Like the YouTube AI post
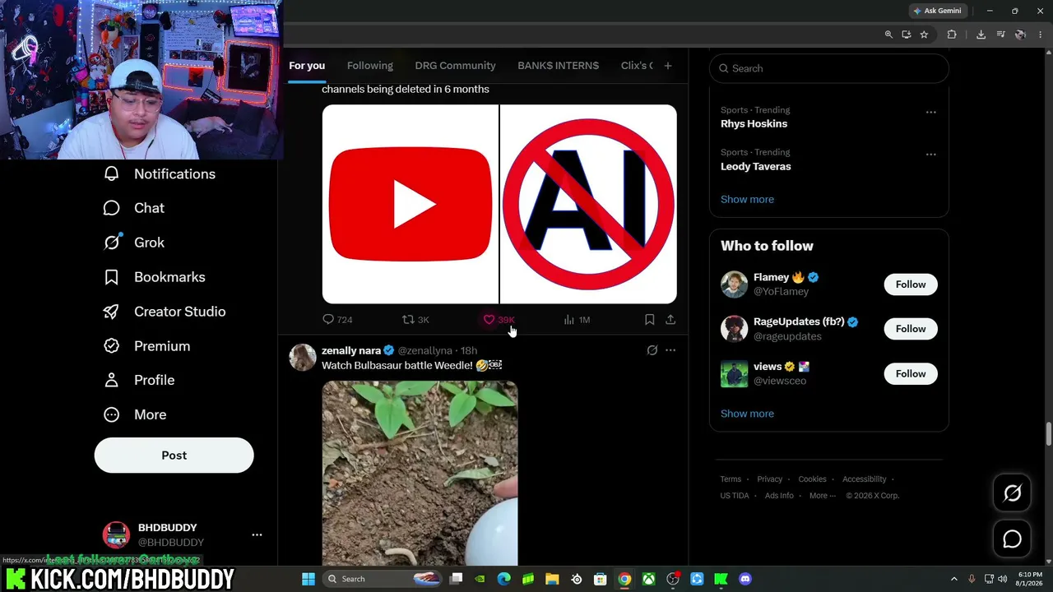 499,320
